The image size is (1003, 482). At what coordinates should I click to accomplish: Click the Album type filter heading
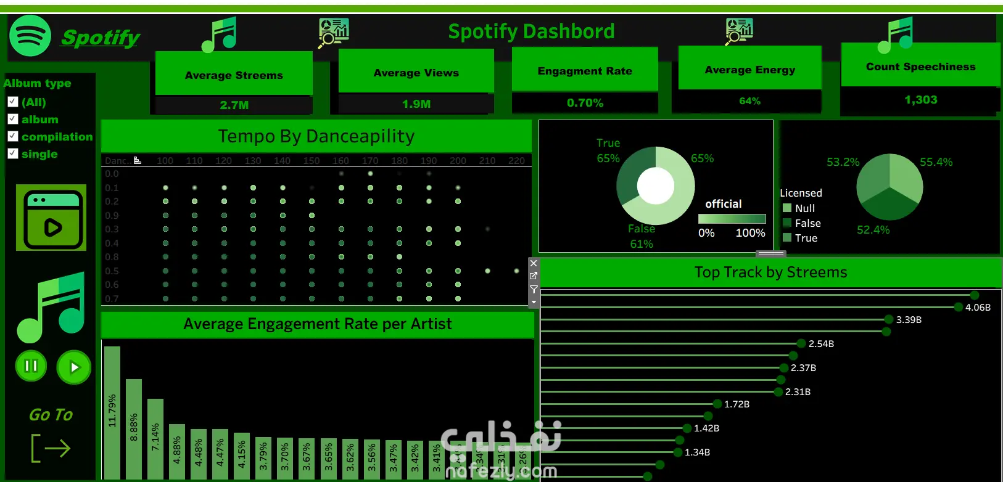pos(37,83)
